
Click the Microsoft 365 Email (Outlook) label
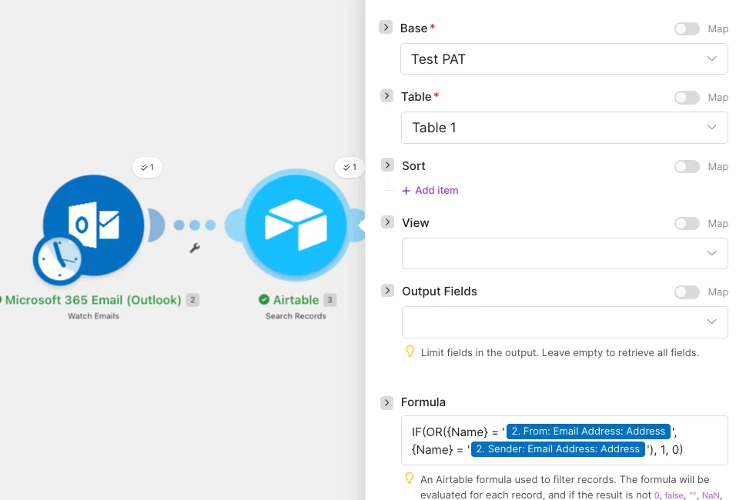93,300
